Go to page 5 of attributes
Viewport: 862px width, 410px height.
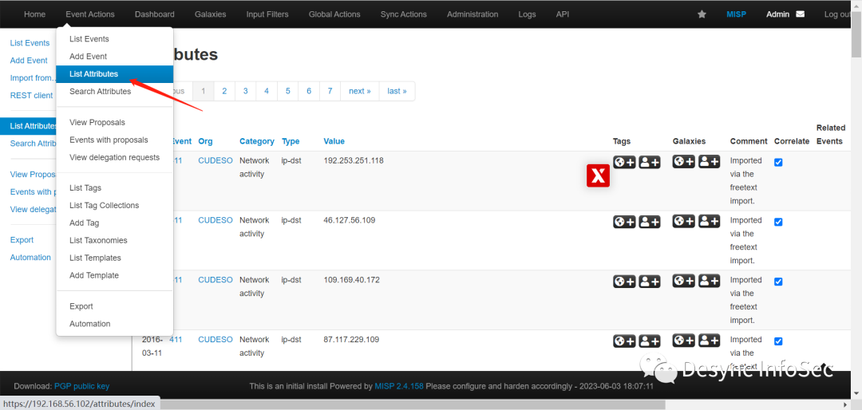pos(287,91)
